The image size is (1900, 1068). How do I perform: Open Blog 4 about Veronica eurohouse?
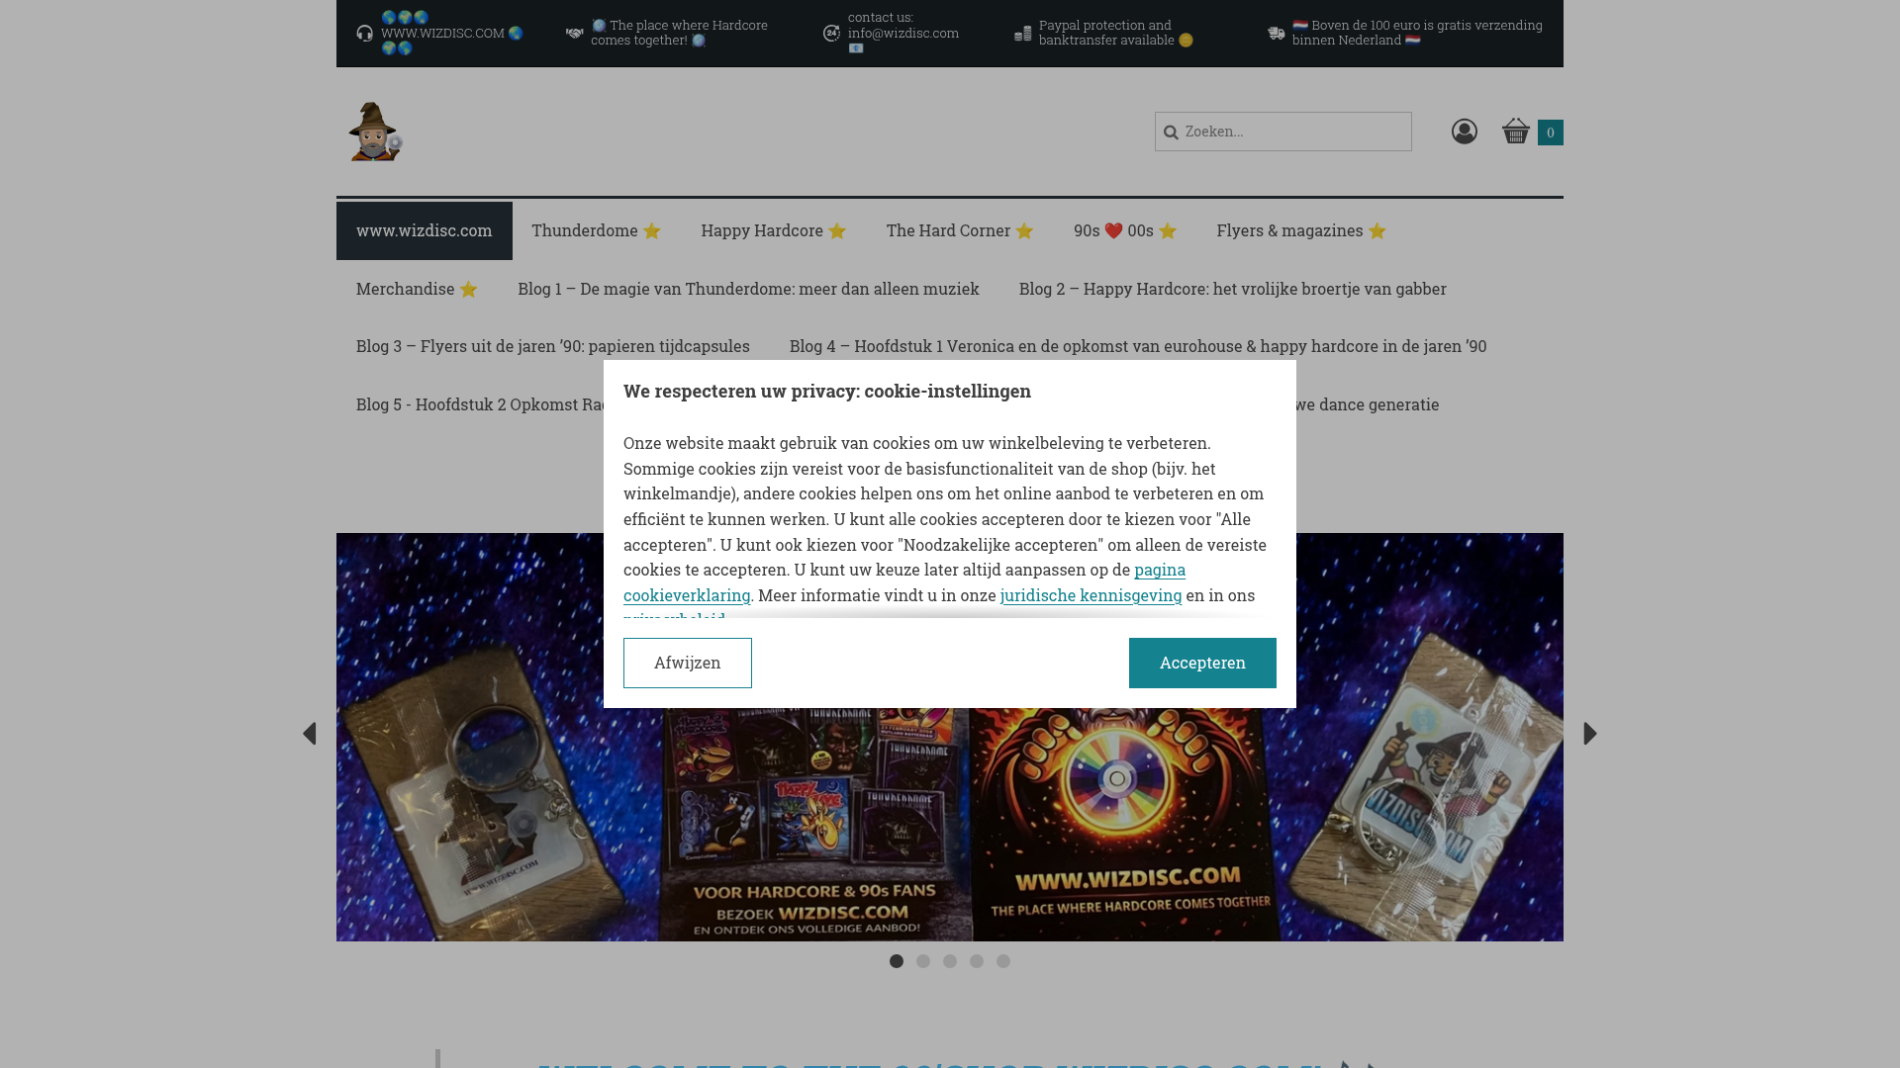tap(1138, 346)
